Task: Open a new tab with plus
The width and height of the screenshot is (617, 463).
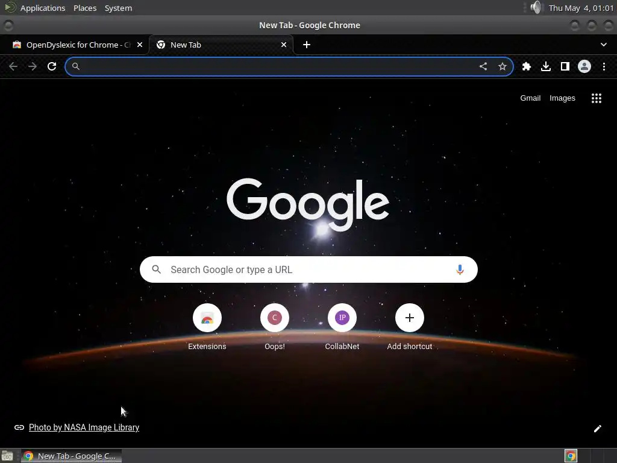Action: [x=307, y=45]
